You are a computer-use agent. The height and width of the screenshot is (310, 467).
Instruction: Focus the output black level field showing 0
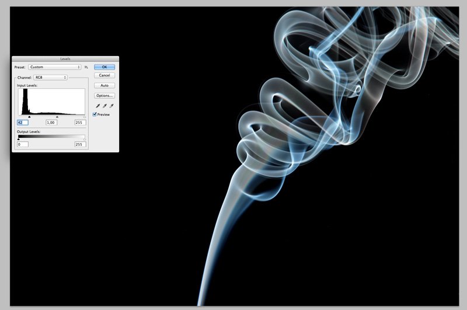click(x=23, y=144)
